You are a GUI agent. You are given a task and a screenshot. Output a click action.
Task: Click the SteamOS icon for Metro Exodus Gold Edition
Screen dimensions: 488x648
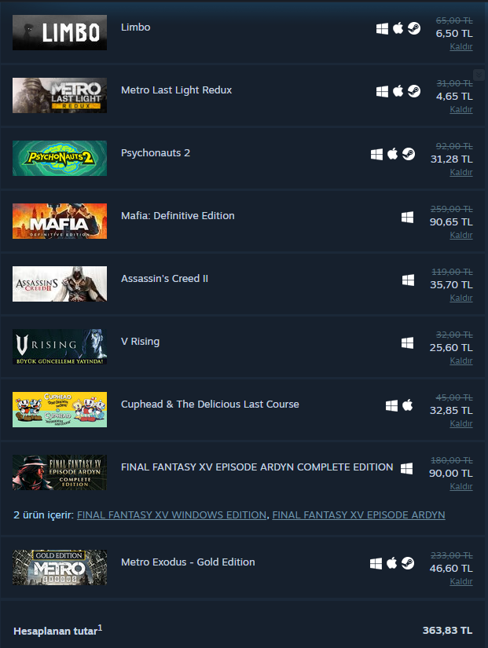click(408, 563)
